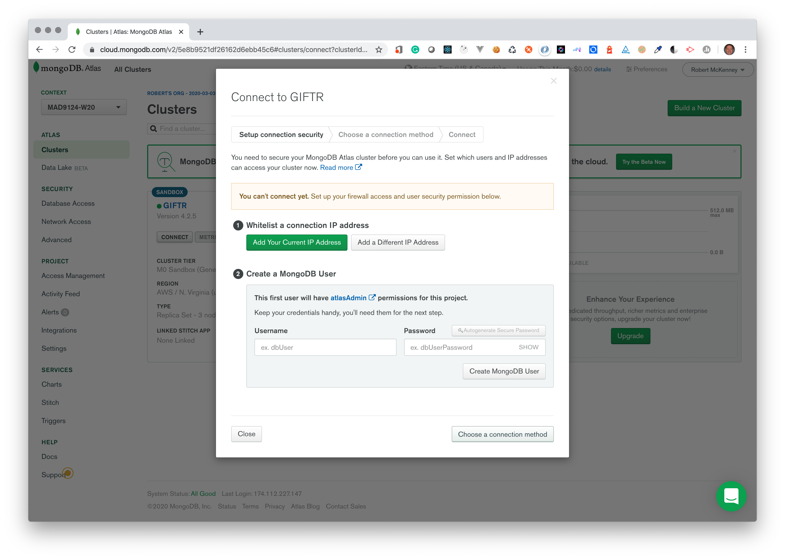This screenshot has width=785, height=559.
Task: Click the Charts services icon
Action: point(51,384)
